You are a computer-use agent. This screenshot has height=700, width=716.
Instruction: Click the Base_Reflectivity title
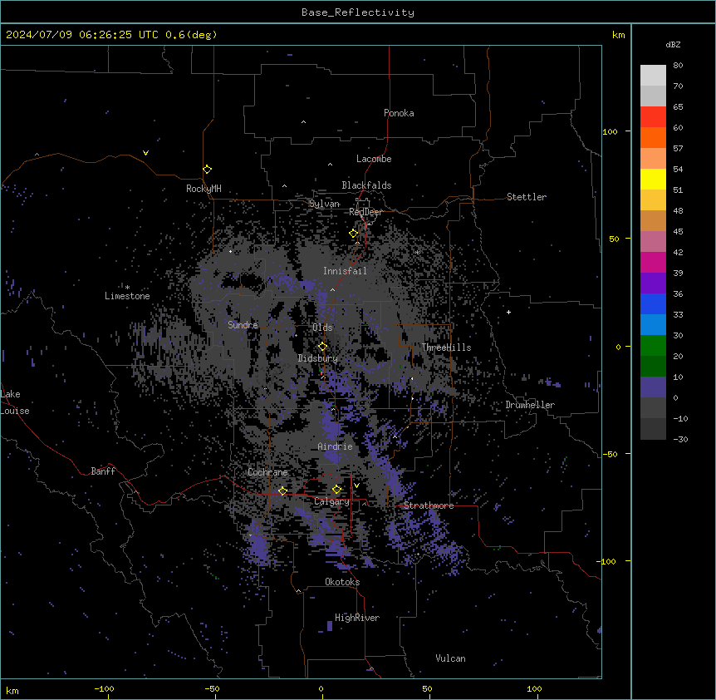(x=358, y=12)
